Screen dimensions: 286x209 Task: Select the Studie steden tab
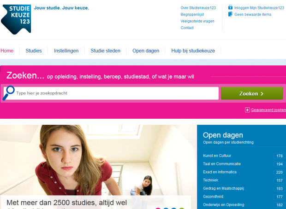tap(106, 51)
